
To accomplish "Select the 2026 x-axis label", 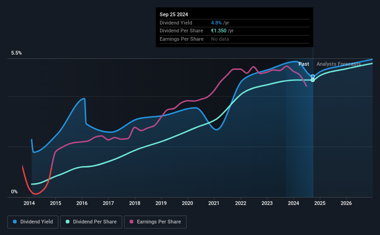I will pos(346,203).
